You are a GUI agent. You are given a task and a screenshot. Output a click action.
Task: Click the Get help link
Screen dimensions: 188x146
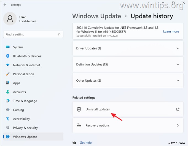(x=86, y=142)
